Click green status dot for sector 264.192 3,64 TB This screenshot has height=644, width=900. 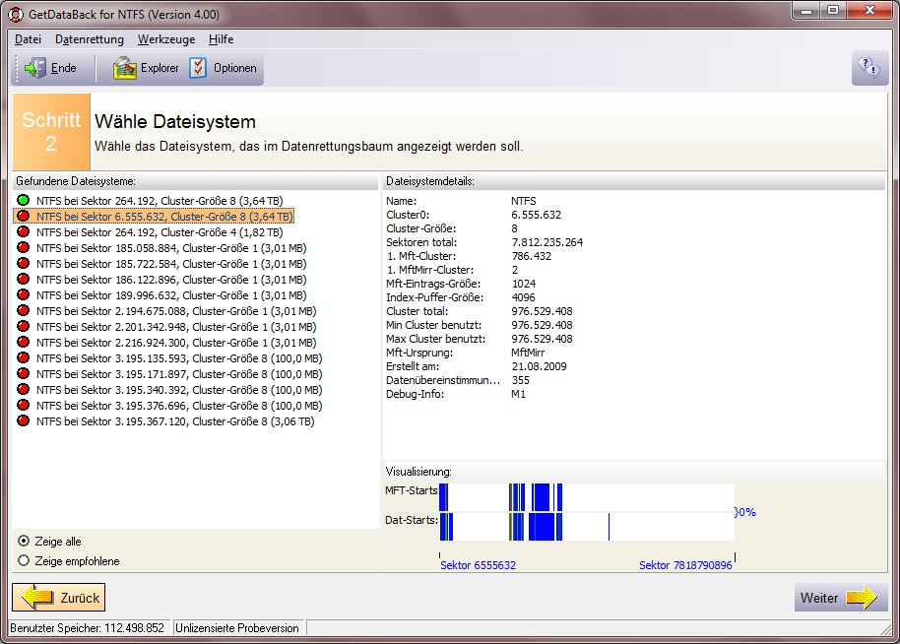[x=23, y=200]
